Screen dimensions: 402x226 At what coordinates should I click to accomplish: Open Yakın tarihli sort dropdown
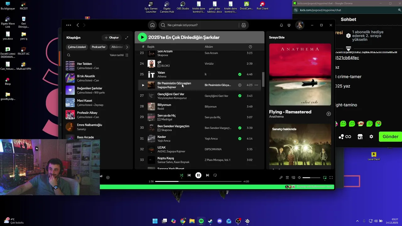[119, 55]
